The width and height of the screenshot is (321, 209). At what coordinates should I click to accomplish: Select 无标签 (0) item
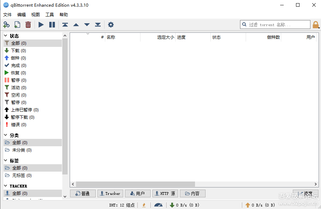[x=33, y=176]
